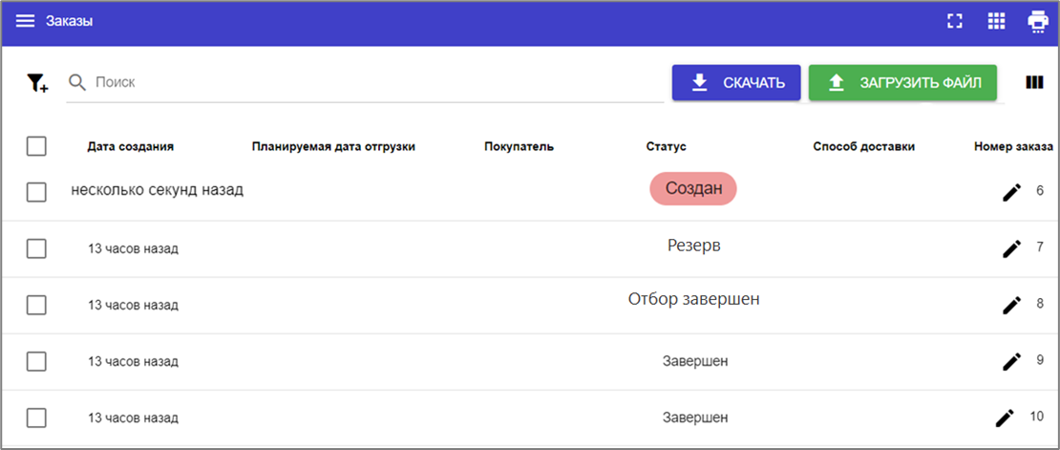Screen dimensions: 1060x450
Task: Open the add filter funnel icon
Action: [36, 83]
